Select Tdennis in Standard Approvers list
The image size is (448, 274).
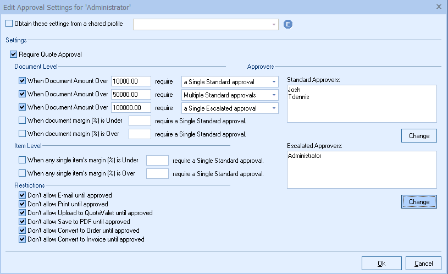(x=297, y=96)
